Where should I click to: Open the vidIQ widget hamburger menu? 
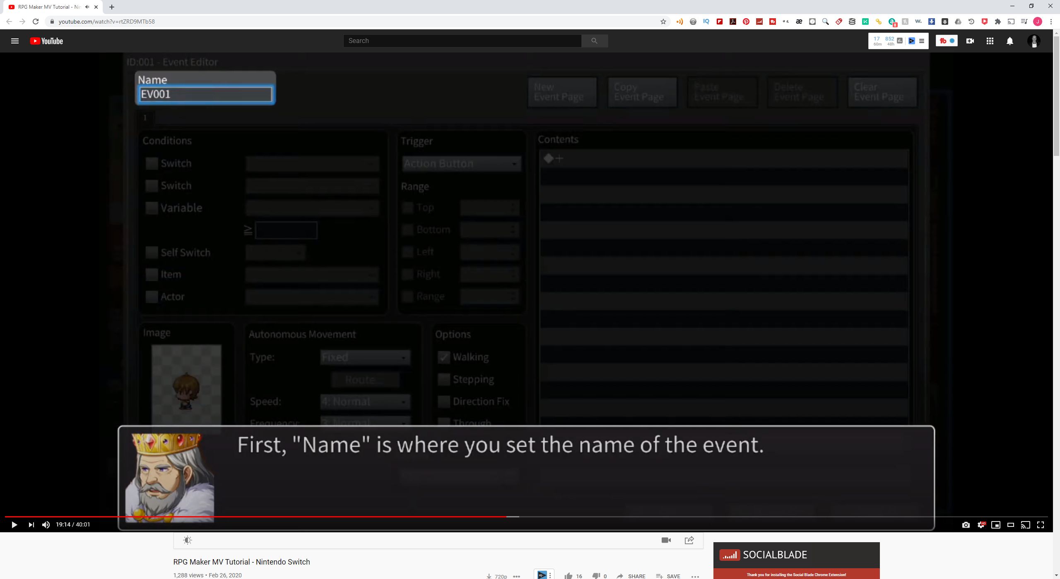(x=922, y=41)
